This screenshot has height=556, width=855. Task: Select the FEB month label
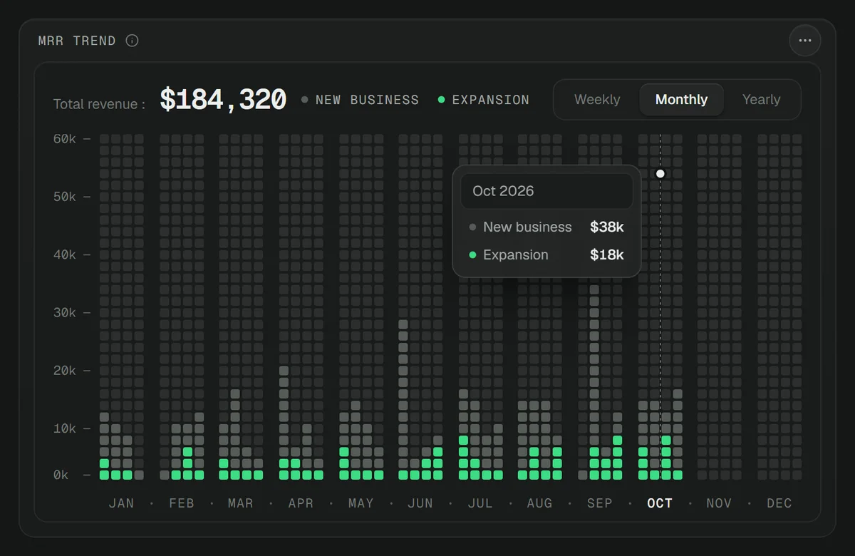click(x=181, y=503)
